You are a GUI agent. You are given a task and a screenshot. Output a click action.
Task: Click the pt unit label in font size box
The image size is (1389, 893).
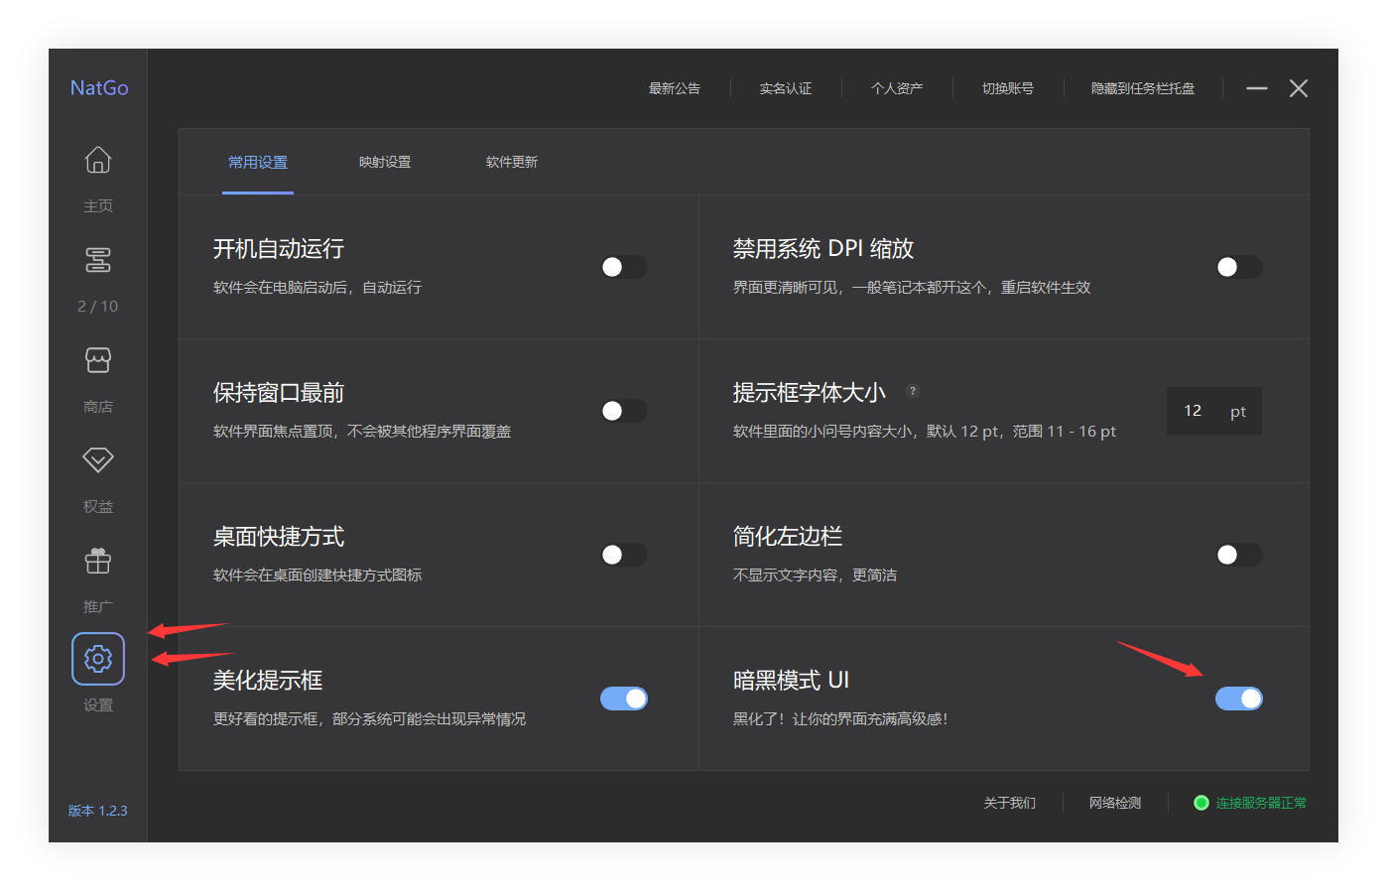pyautogui.click(x=1238, y=412)
